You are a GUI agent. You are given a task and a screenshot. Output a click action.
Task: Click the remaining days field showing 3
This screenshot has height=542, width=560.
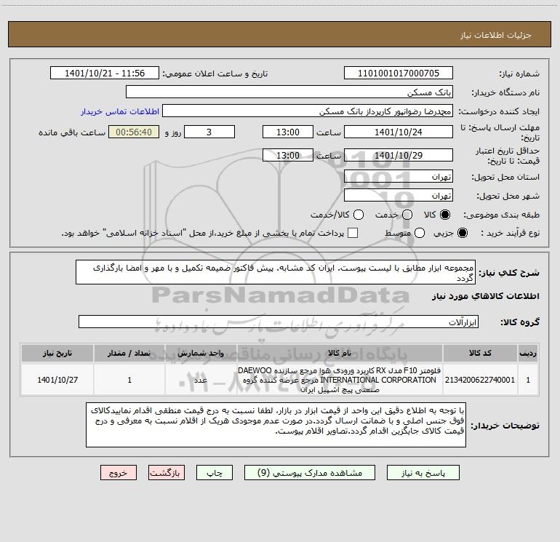(x=209, y=132)
